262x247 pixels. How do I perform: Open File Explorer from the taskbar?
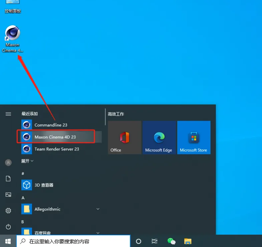coord(188,241)
